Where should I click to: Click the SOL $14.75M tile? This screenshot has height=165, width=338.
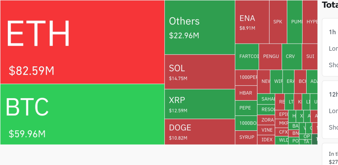[x=200, y=72]
